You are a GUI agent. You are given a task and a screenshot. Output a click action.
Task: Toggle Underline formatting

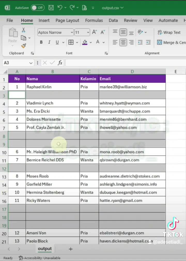57,42
